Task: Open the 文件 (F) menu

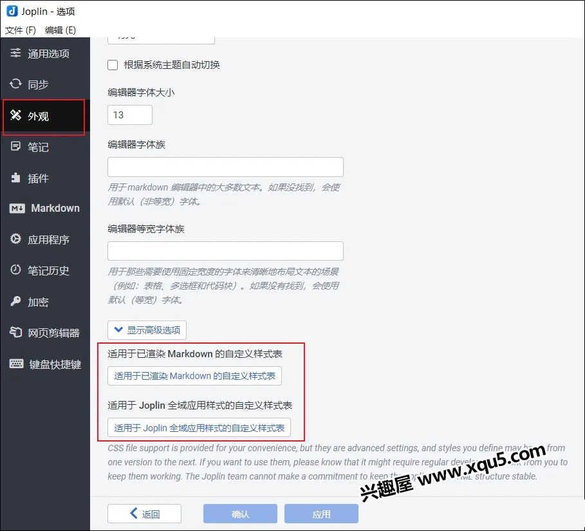Action: [21, 30]
